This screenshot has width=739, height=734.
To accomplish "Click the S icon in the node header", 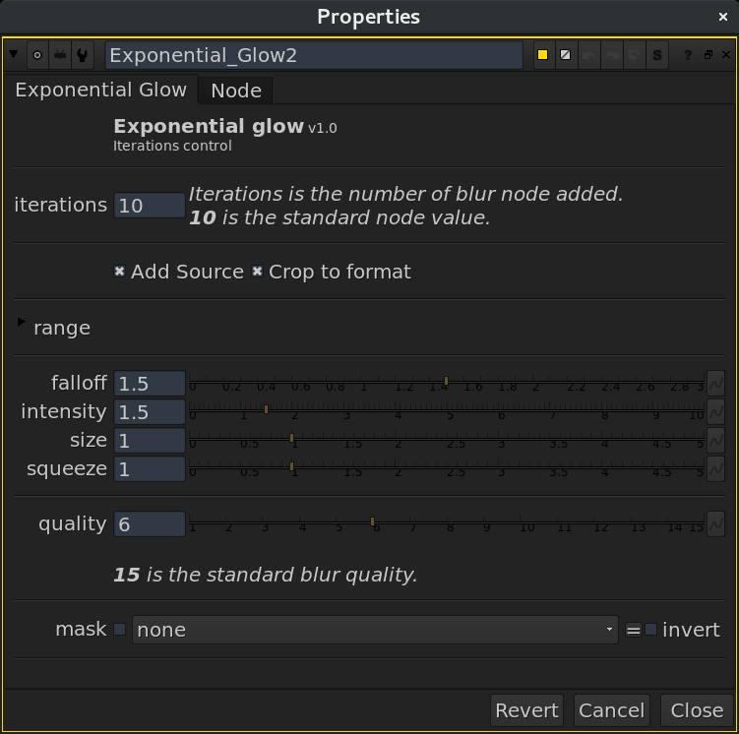I will click(656, 55).
